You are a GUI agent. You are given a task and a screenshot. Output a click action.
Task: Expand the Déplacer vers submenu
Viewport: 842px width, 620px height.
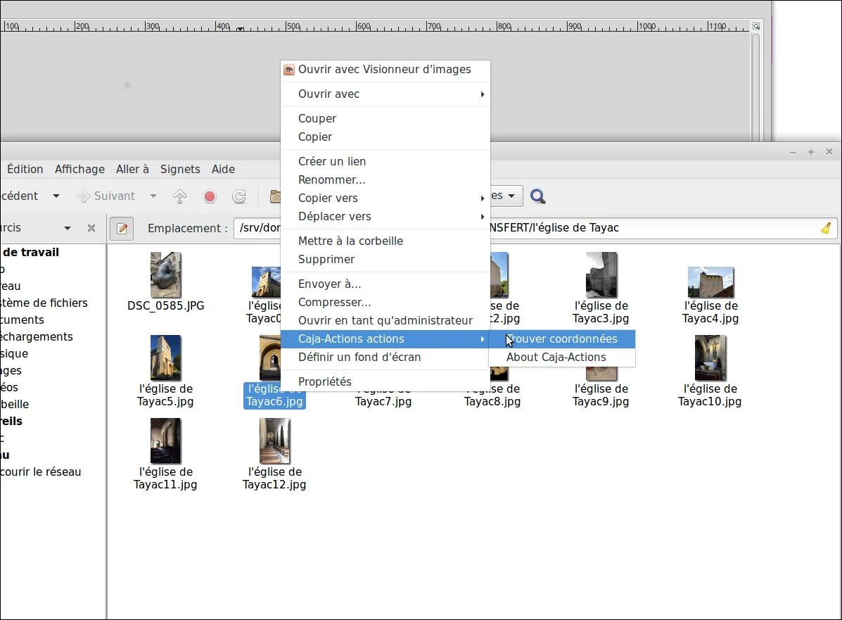click(x=385, y=216)
